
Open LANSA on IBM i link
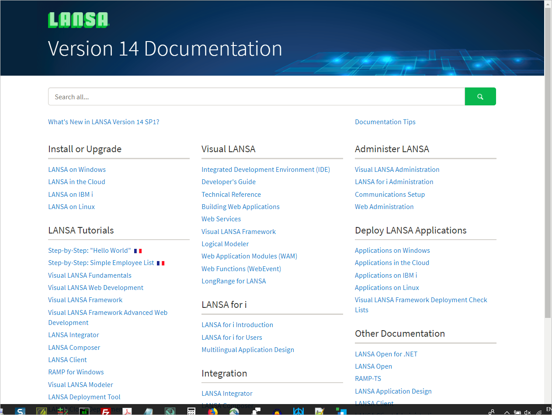tap(70, 195)
